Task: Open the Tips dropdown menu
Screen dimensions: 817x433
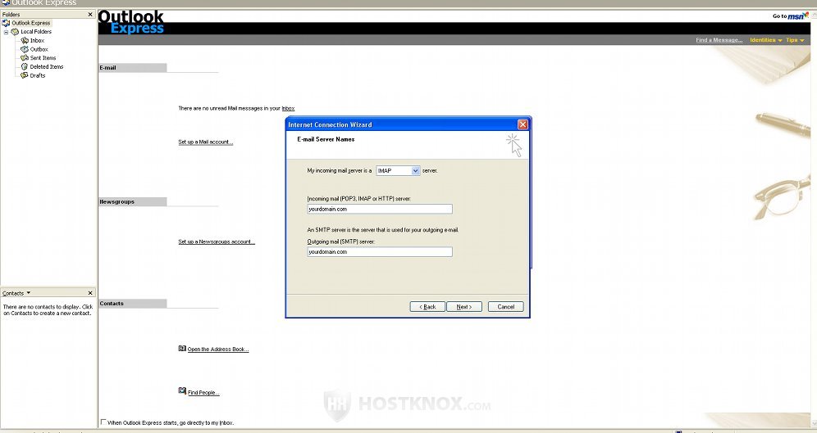Action: click(795, 40)
